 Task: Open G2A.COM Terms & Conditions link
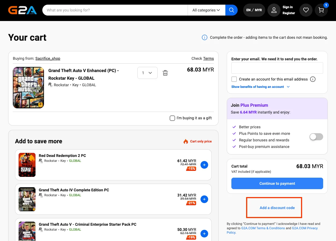263,228
